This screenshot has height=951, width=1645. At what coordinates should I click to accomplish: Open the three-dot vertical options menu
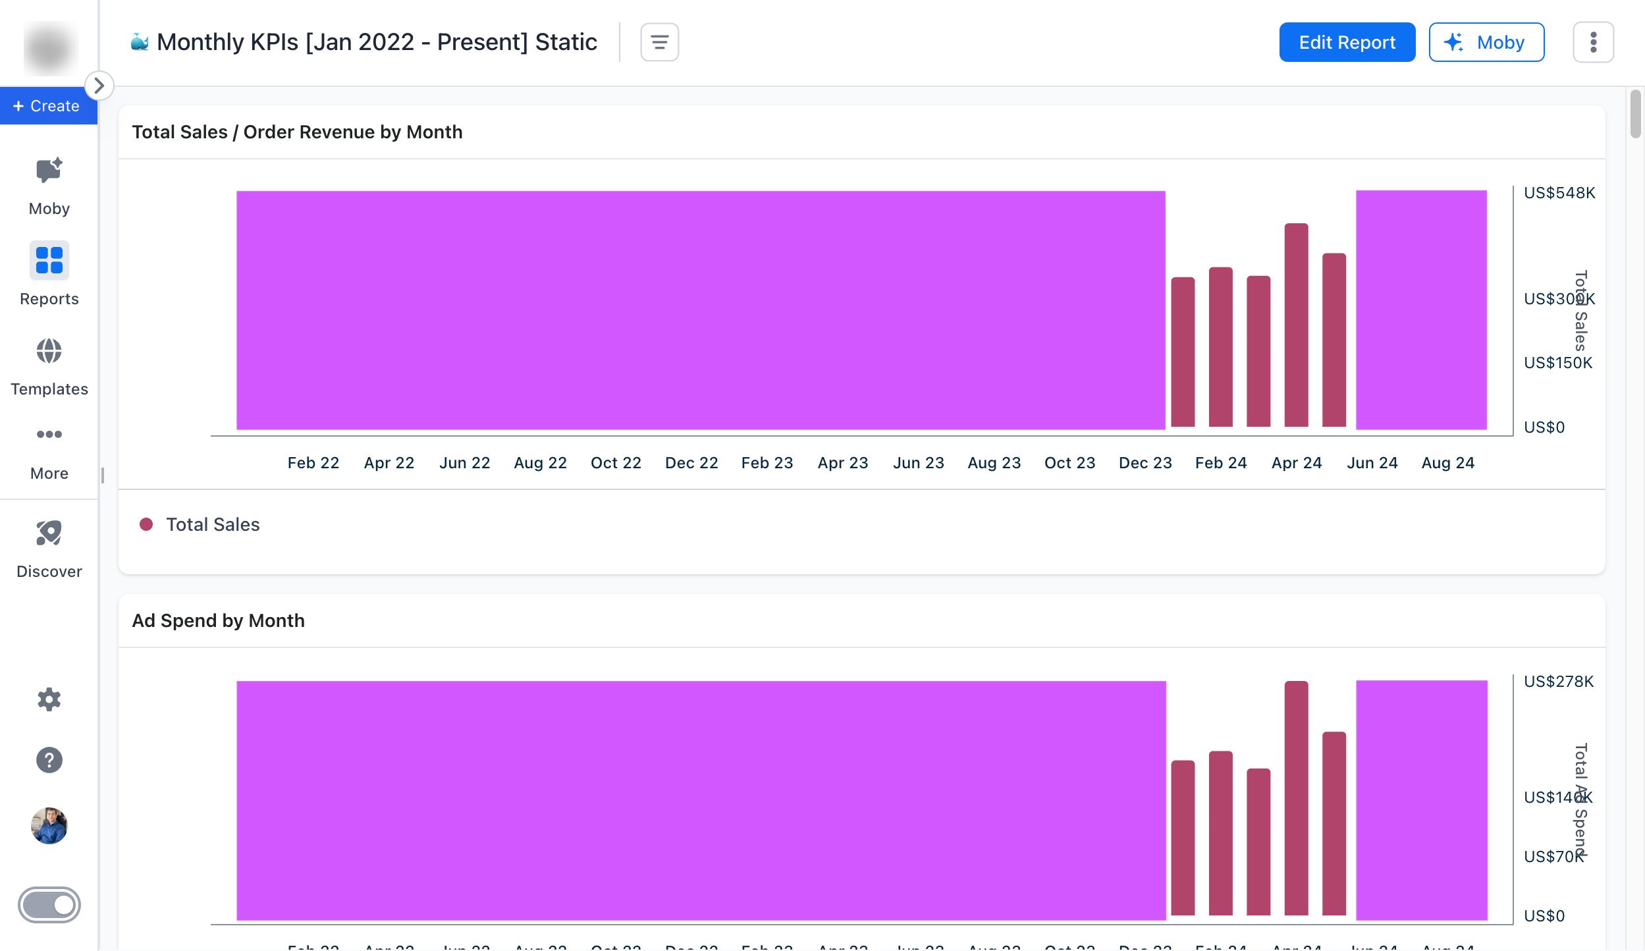coord(1593,42)
